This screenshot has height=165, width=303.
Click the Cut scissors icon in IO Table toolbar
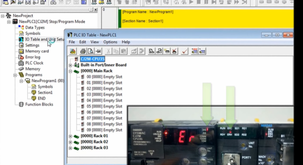click(108, 51)
